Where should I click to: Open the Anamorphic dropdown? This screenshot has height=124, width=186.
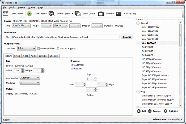[x=30, y=78]
